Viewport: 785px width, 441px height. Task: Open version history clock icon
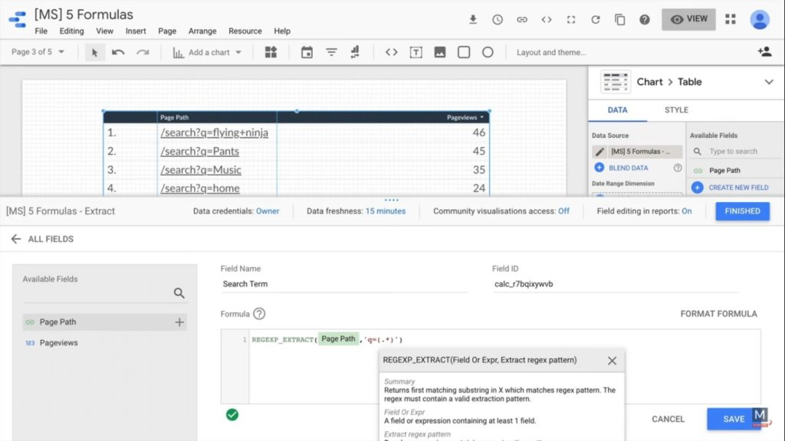(x=498, y=20)
